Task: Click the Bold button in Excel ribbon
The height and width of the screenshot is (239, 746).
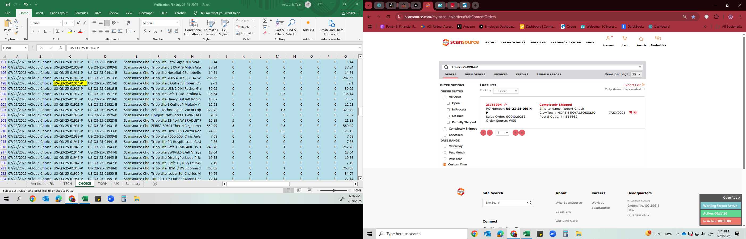Action: (32, 31)
